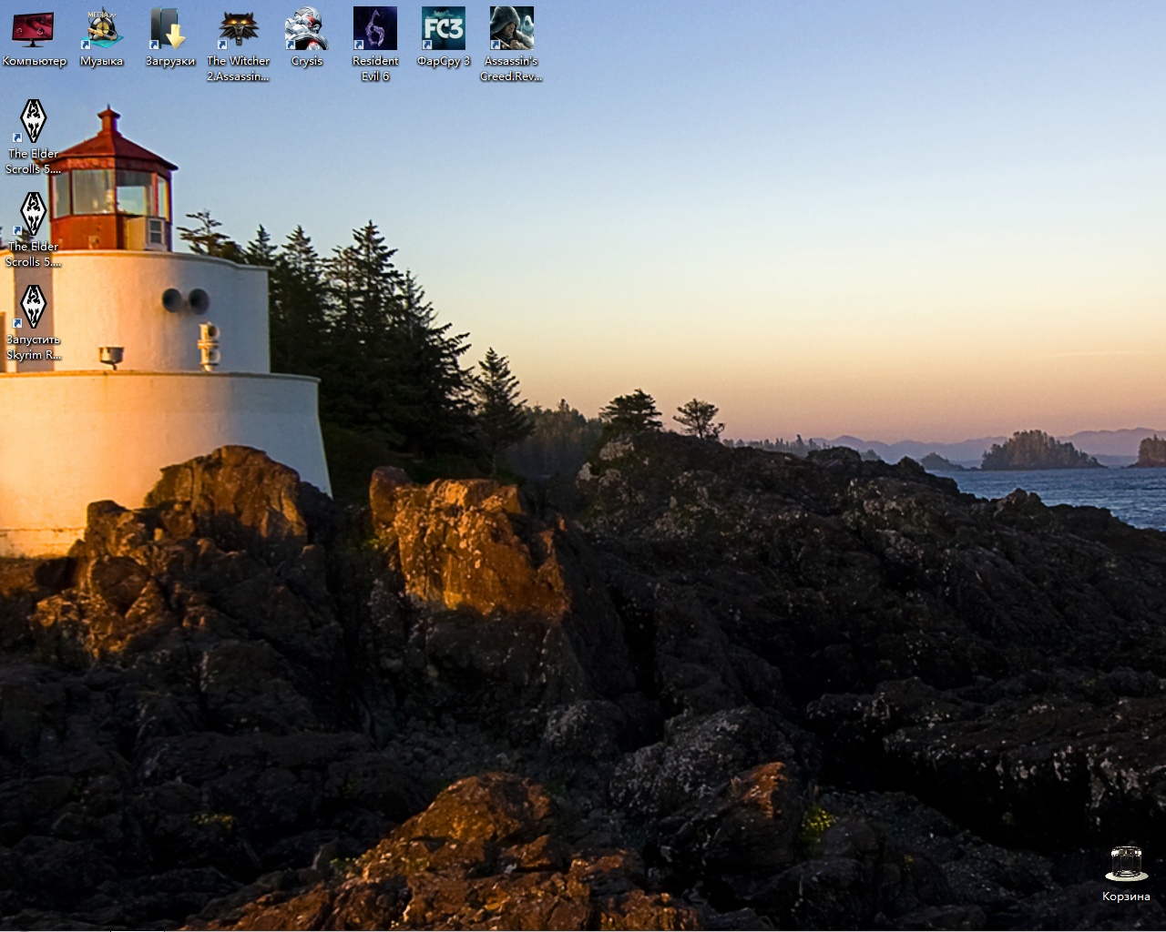Open the Музыка media shortcut icon
The image size is (1166, 932).
[x=101, y=29]
